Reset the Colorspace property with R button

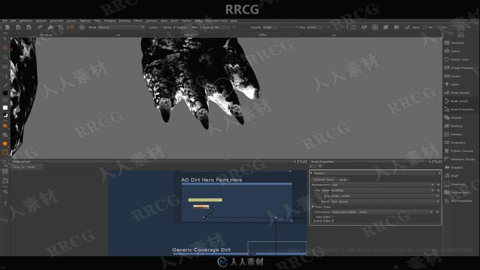tap(437, 212)
